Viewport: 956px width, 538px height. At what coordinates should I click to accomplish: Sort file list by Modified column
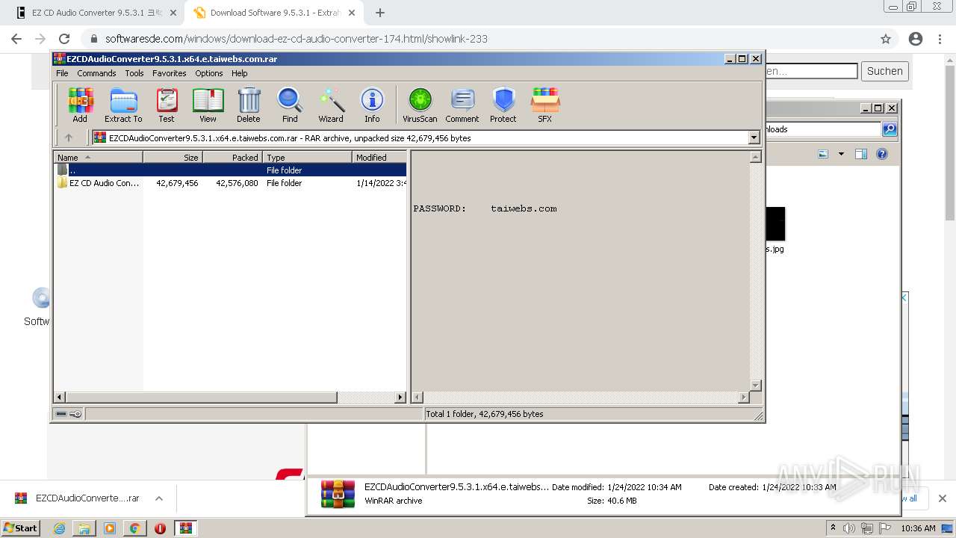point(379,157)
